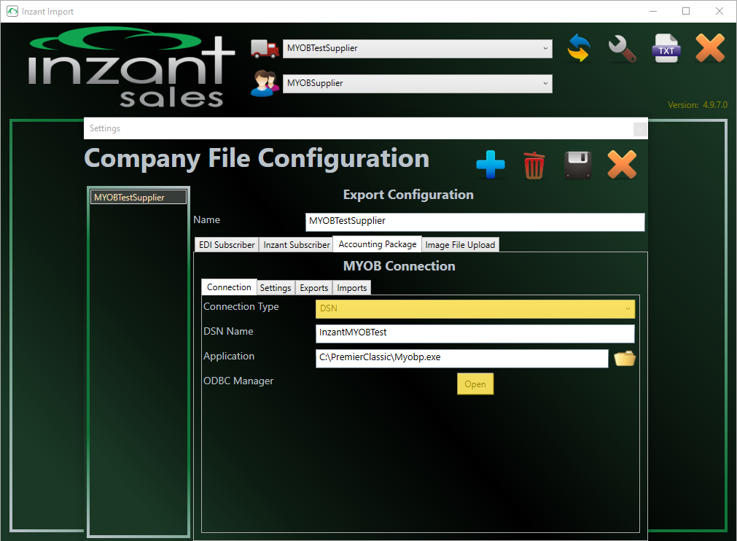The image size is (737, 541).
Task: Click the Name input field
Action: click(475, 222)
